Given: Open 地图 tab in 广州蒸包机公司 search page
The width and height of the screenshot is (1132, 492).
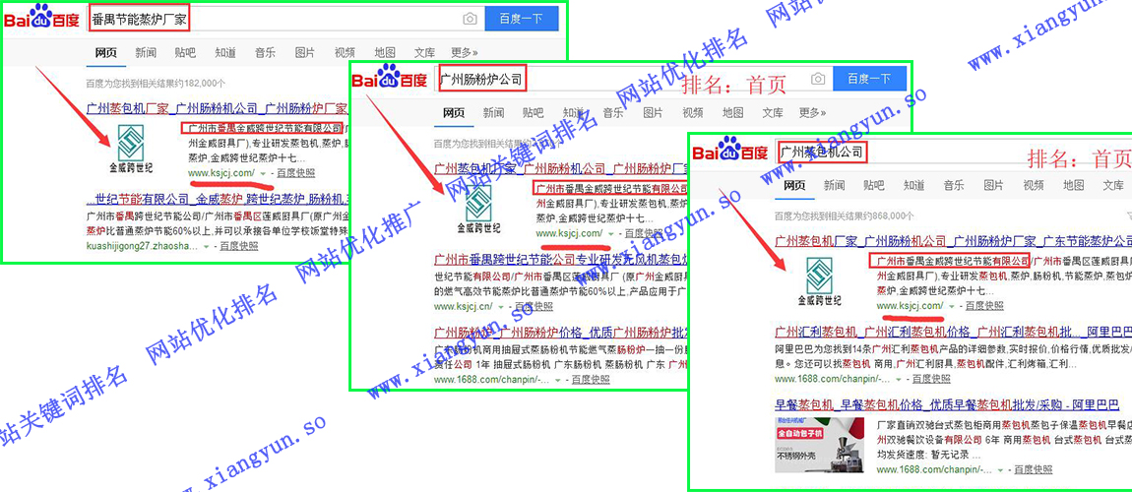Looking at the screenshot, I should coord(1074,185).
